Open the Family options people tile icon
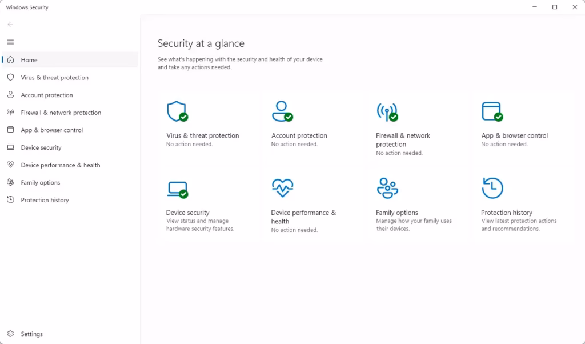 (x=387, y=188)
